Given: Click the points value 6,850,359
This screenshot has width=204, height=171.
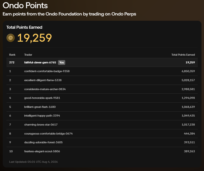Looking at the screenshot, I should coord(188,71).
